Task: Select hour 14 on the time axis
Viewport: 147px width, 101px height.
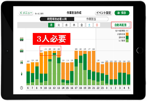Action: click(x=63, y=88)
